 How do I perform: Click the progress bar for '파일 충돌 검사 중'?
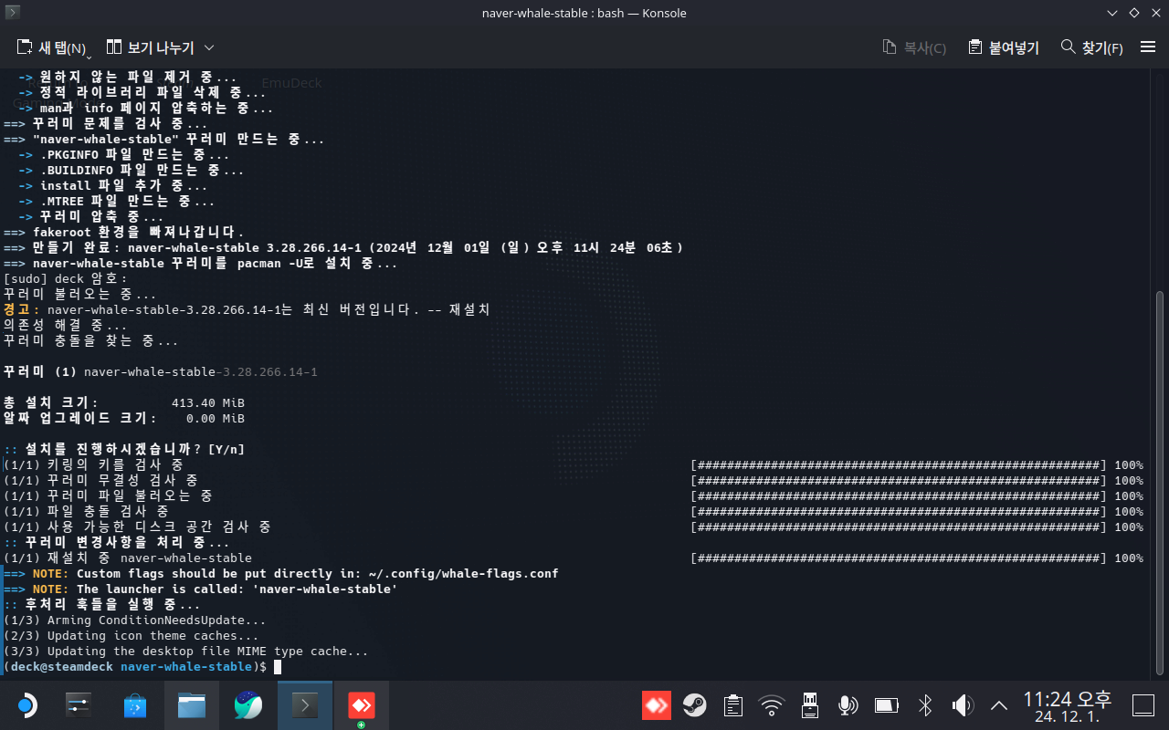pyautogui.click(x=900, y=512)
